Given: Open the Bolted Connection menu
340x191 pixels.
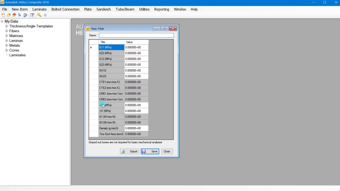Looking at the screenshot, I should pos(65,9).
